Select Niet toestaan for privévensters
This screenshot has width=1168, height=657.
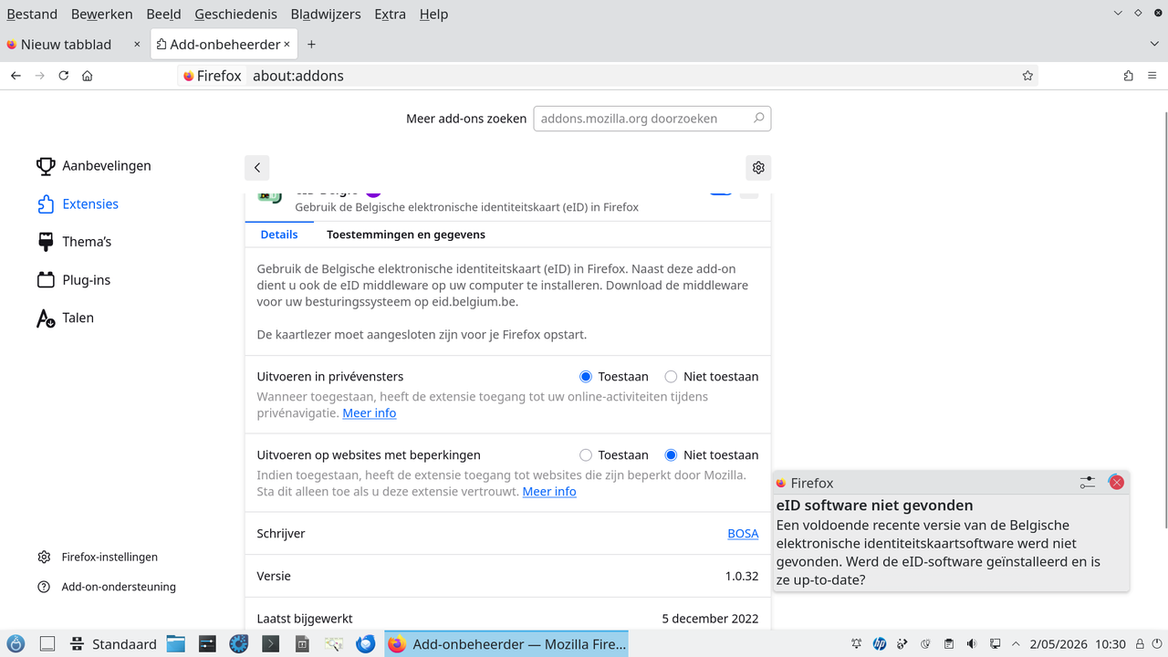coord(671,377)
